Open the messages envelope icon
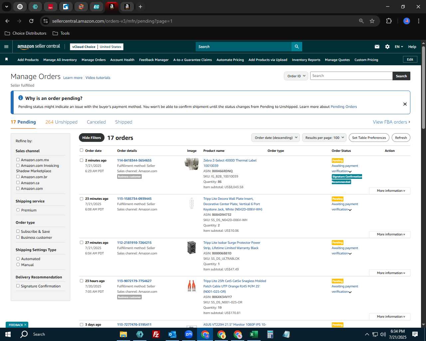 [x=377, y=47]
